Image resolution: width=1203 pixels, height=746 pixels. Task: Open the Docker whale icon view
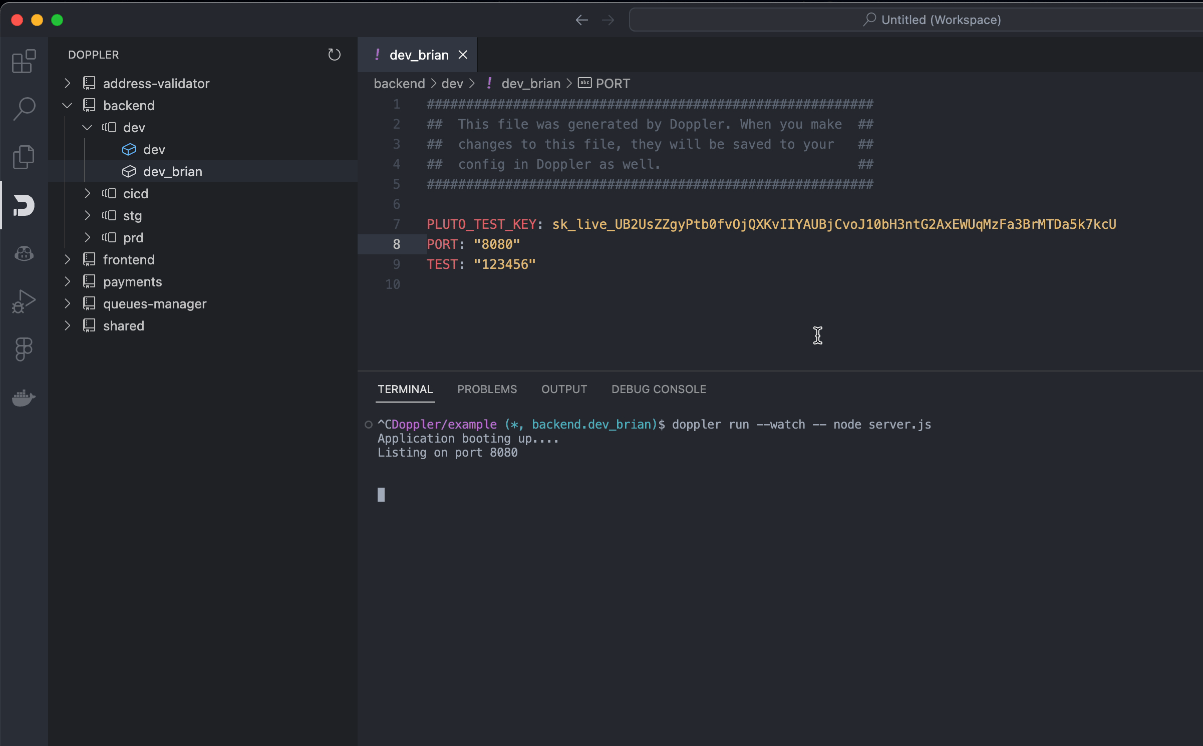pos(24,398)
